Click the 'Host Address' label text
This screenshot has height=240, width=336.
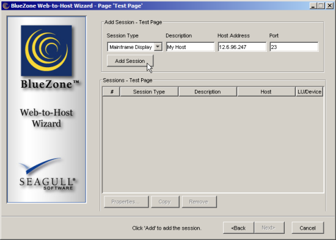point(233,35)
